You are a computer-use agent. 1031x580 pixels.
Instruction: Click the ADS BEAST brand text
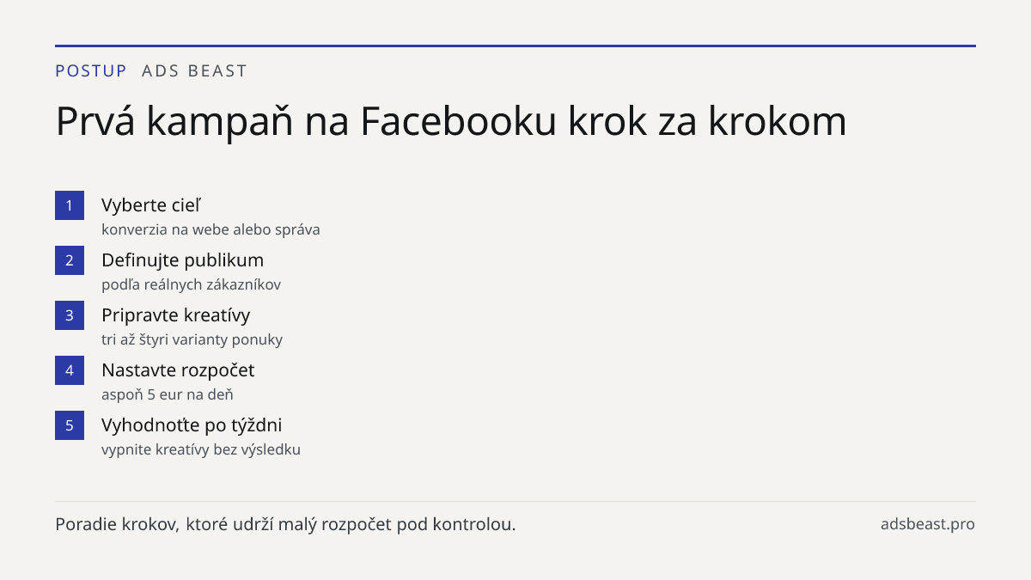(x=194, y=71)
